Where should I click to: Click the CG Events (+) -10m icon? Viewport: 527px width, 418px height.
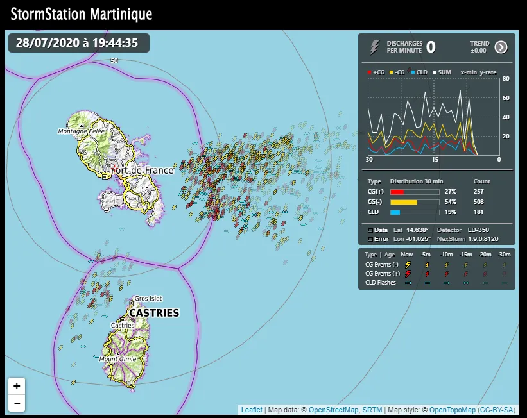click(x=446, y=274)
